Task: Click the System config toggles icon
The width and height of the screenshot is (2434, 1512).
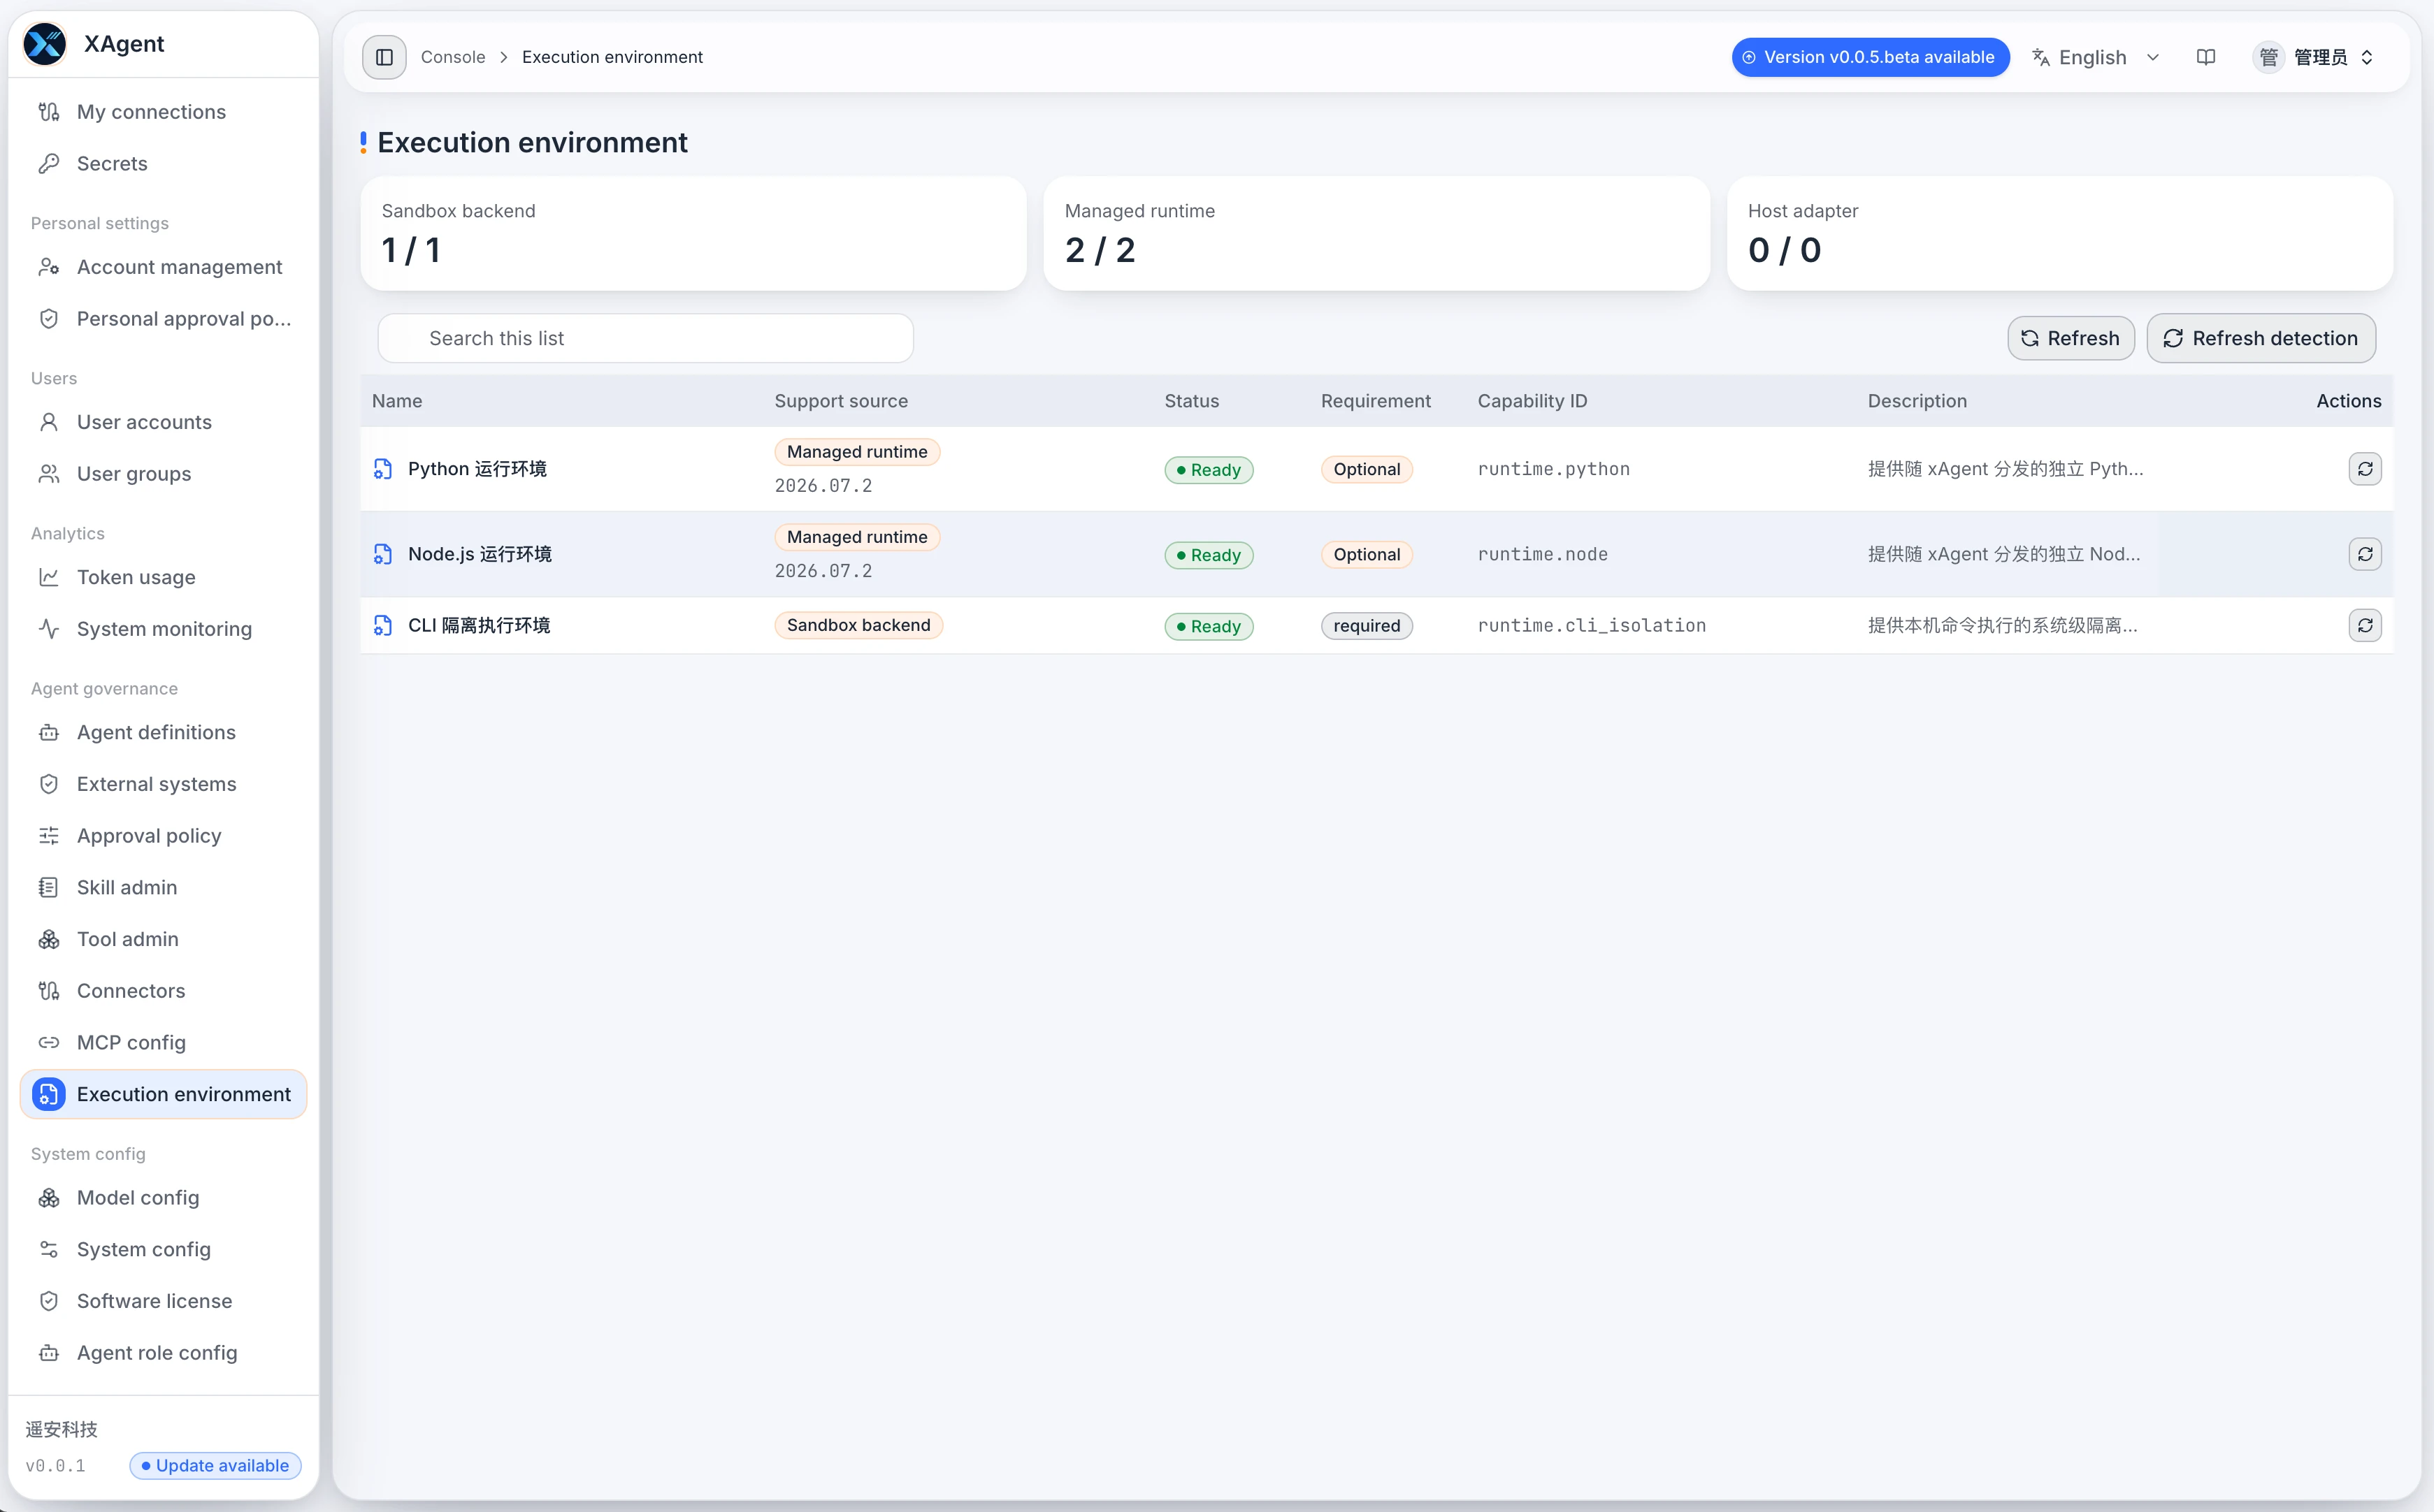Action: 49,1249
